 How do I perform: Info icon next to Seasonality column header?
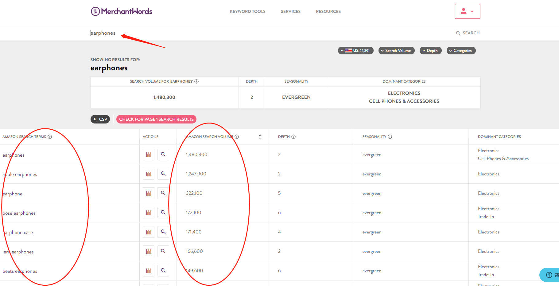pyautogui.click(x=390, y=137)
